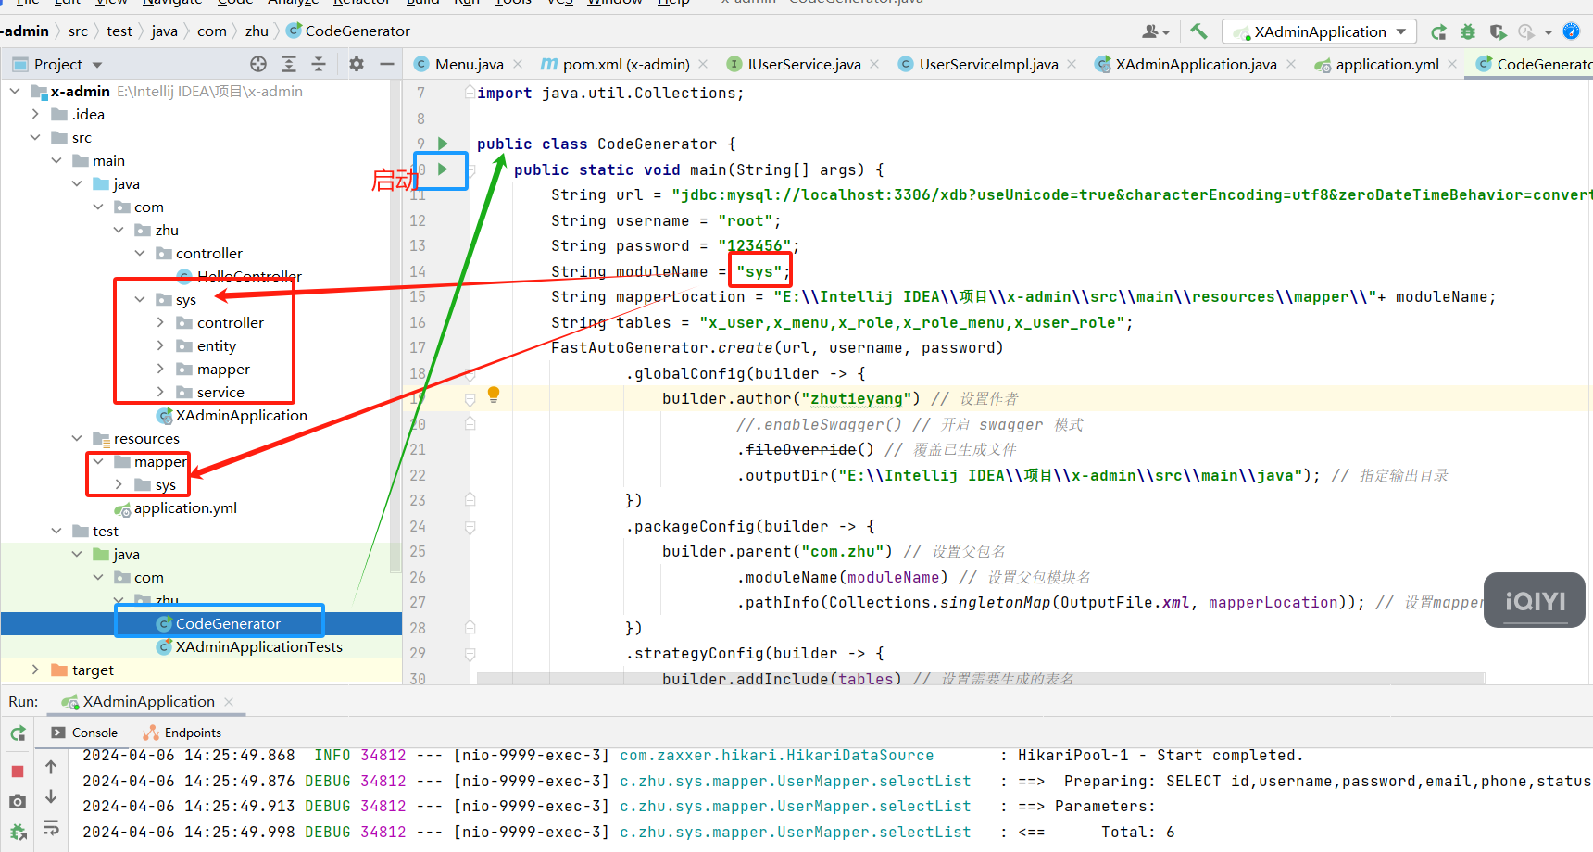Click the Select Opened File locate icon

258,64
